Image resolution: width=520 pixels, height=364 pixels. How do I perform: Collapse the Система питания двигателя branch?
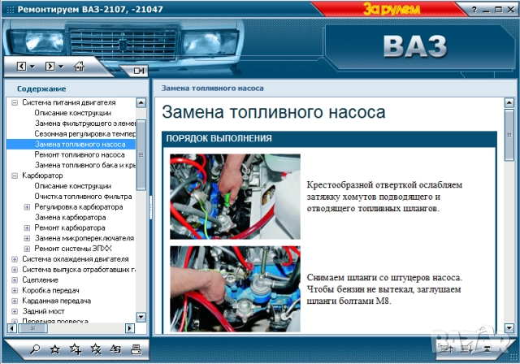tap(15, 102)
